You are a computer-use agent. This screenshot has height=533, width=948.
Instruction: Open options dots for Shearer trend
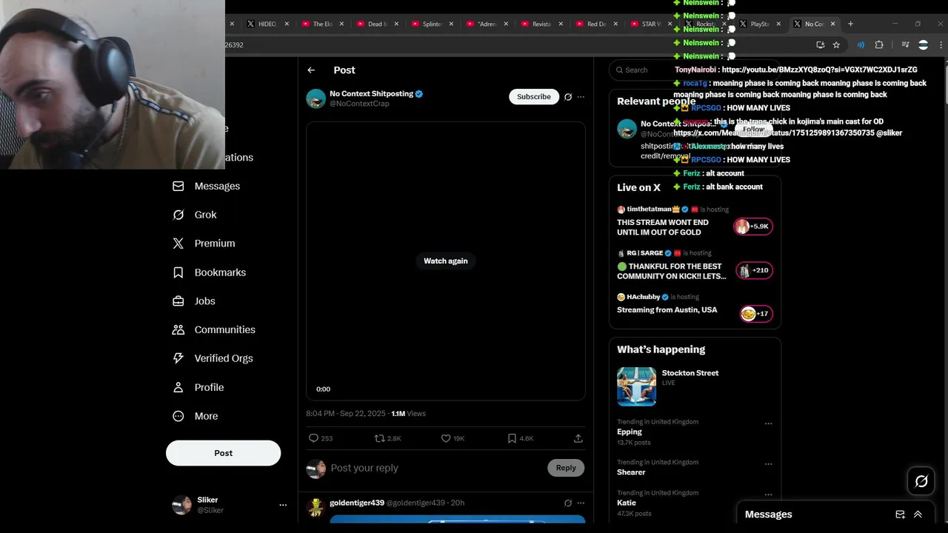point(768,464)
